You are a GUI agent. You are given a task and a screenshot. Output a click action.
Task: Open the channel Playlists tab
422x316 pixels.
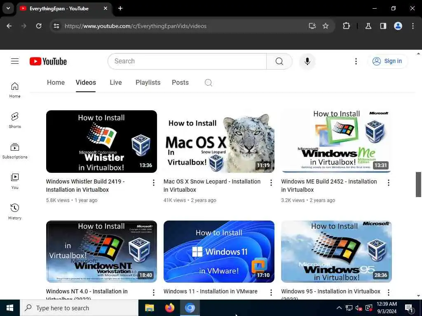(148, 82)
